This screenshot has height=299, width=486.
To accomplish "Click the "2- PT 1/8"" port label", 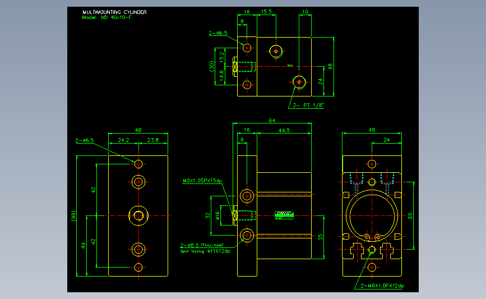I will pos(308,105).
